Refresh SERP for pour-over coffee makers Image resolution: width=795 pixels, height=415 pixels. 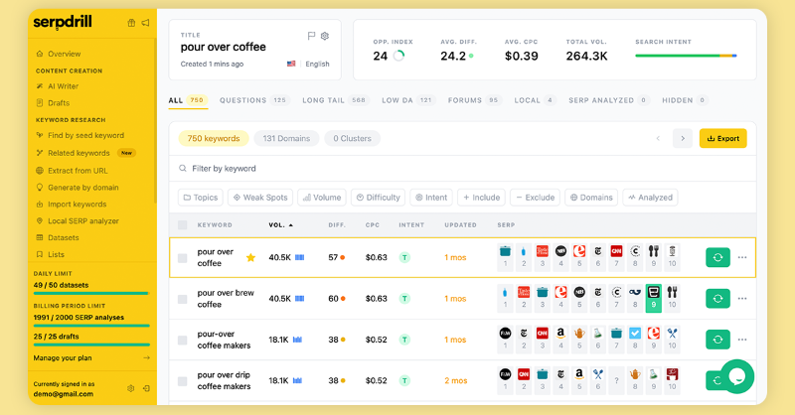coord(717,340)
